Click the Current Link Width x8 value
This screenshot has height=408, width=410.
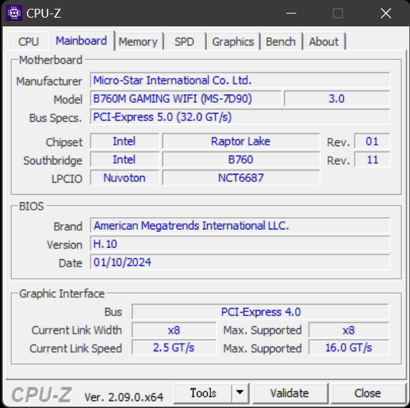coord(174,330)
